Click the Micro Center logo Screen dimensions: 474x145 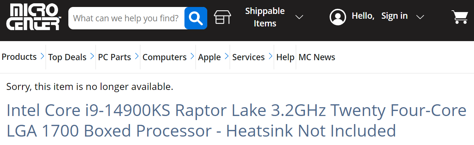pos(34,17)
